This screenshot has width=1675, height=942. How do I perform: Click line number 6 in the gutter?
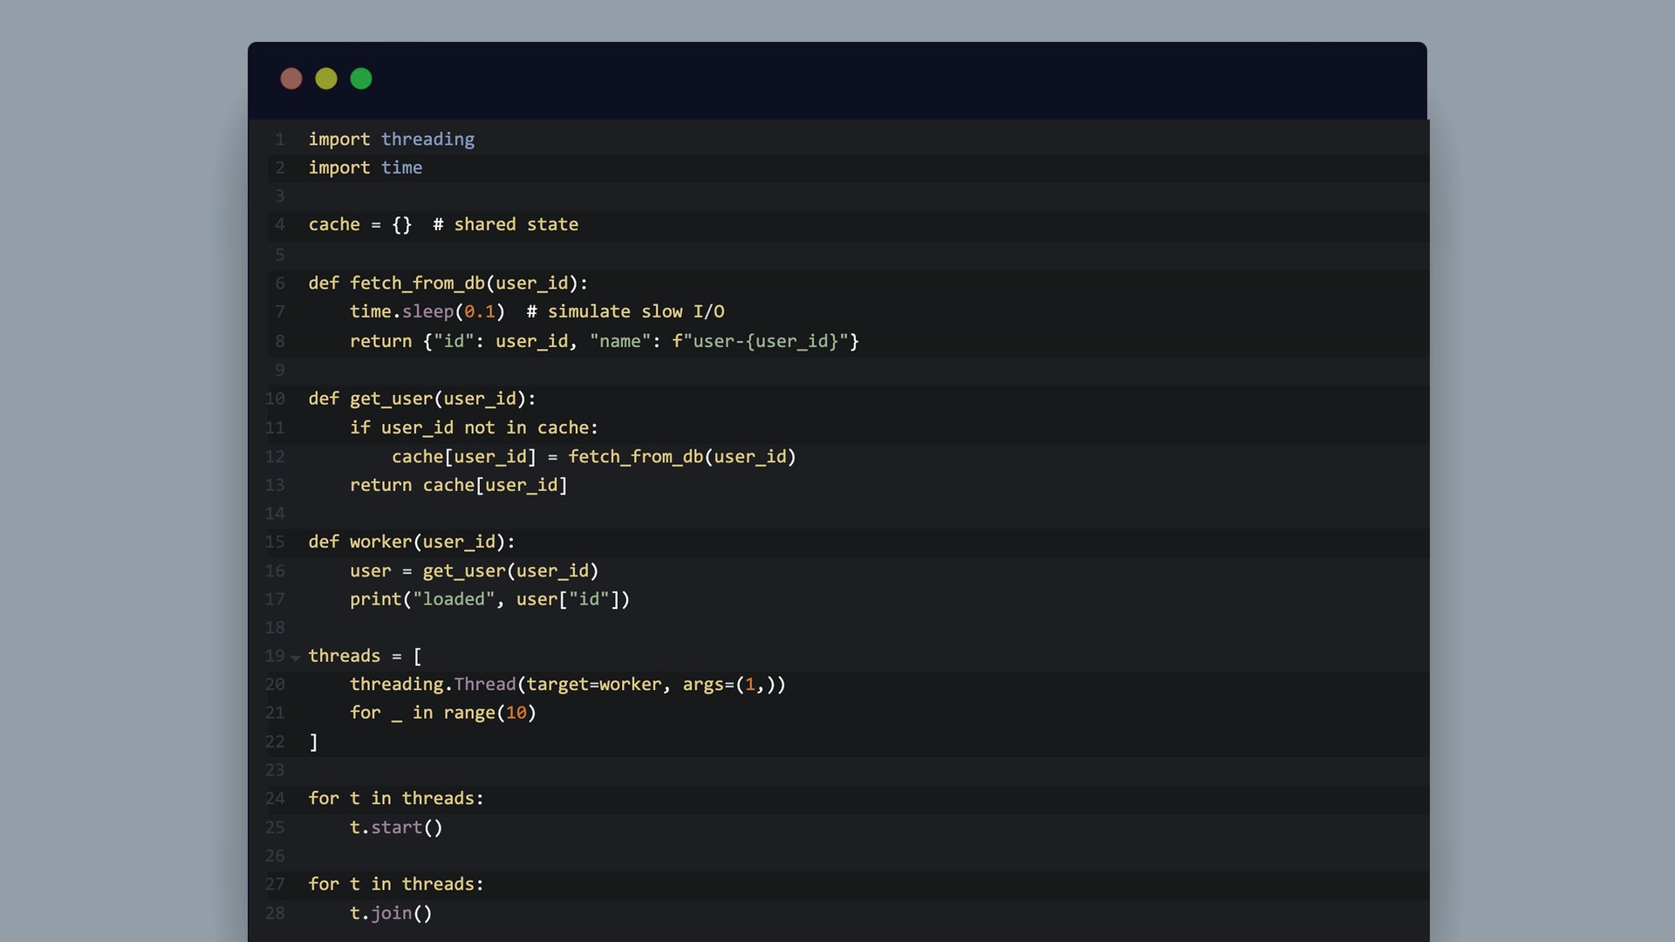click(x=280, y=283)
